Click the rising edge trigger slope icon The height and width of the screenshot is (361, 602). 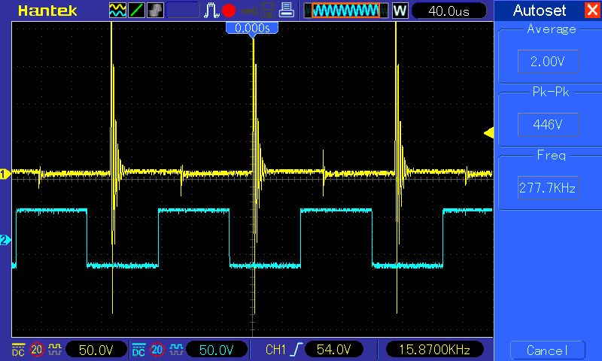[x=296, y=350]
